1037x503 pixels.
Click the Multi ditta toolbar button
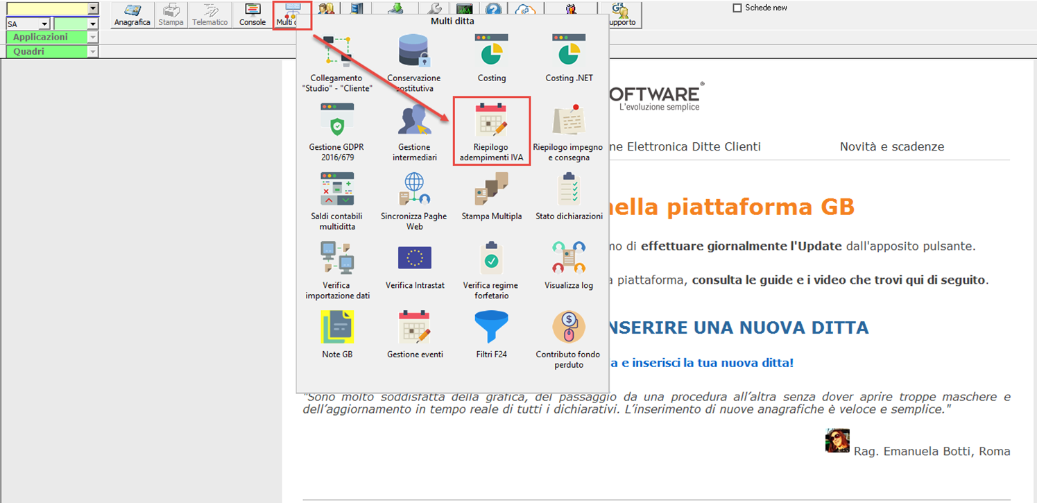(291, 15)
